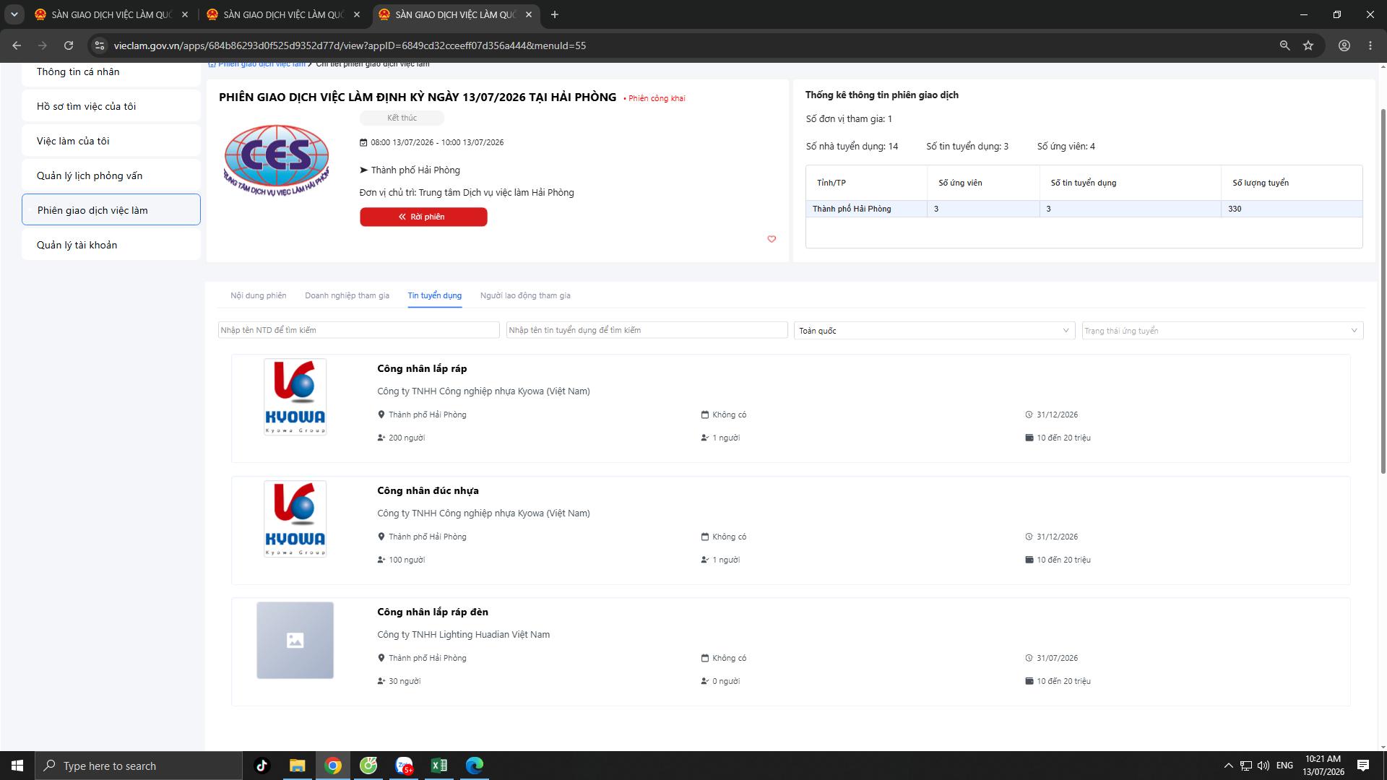The width and height of the screenshot is (1387, 780).
Task: Switch to the Doanh nghiệp tham gia tab
Action: 347,295
